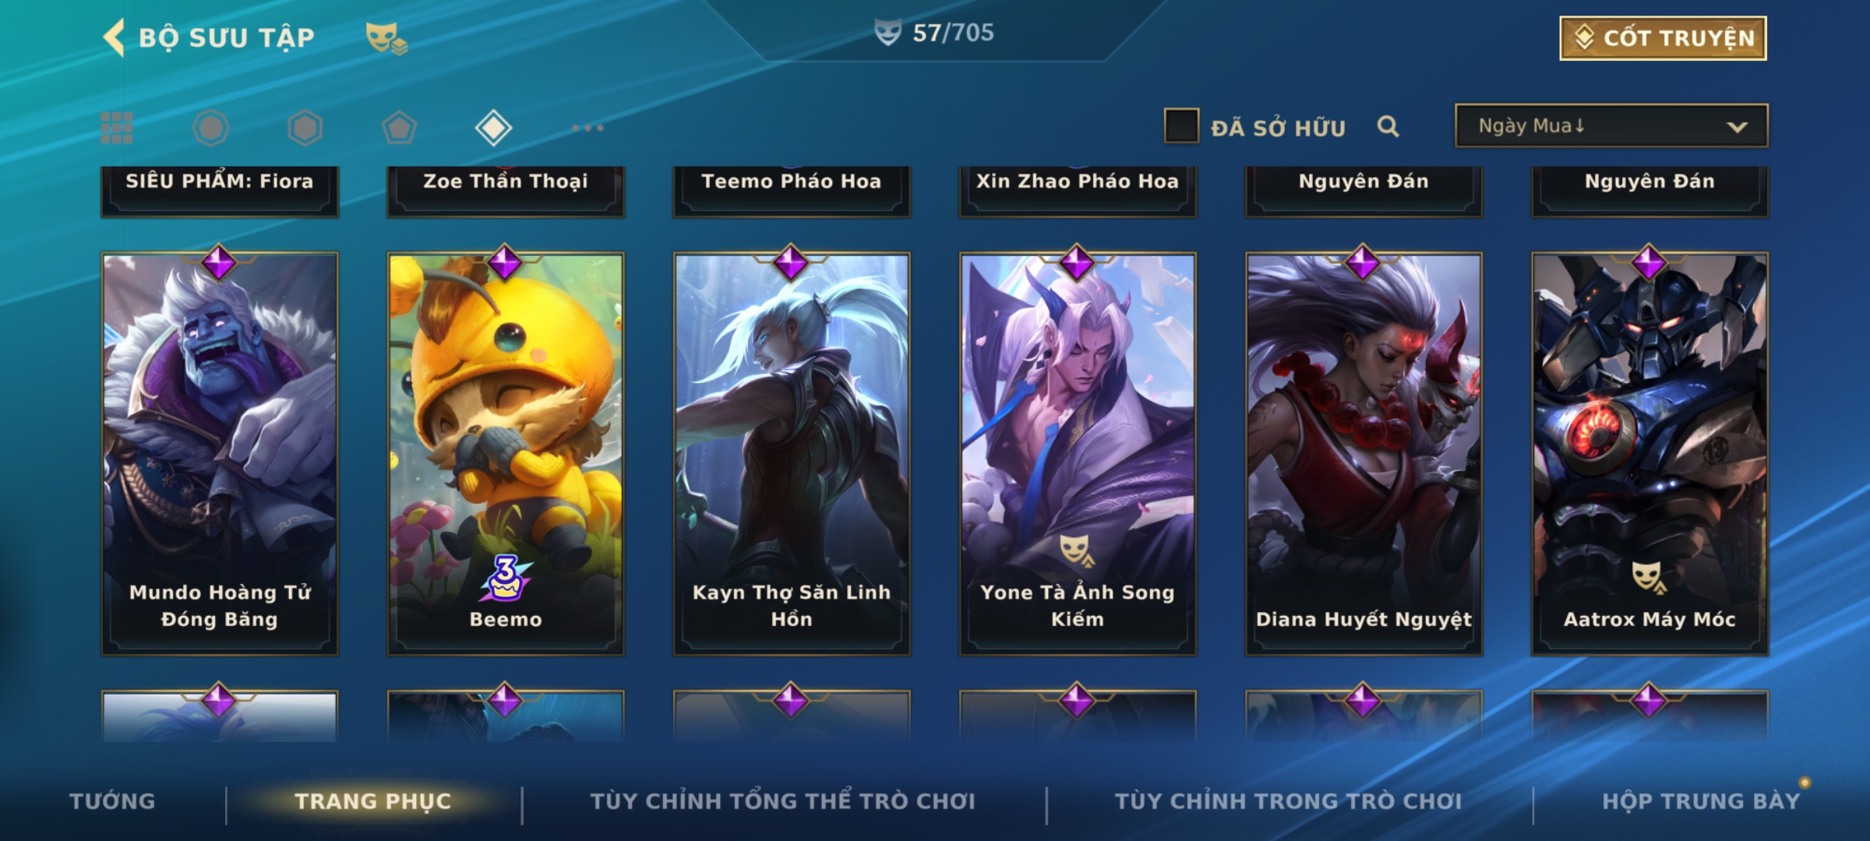Click the search magnifier icon

[1388, 126]
